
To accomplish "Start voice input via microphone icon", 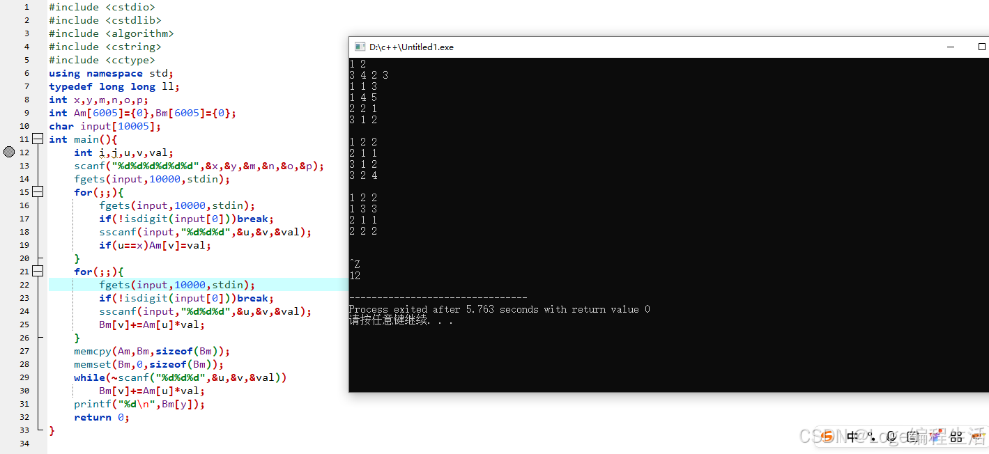I will coord(892,437).
